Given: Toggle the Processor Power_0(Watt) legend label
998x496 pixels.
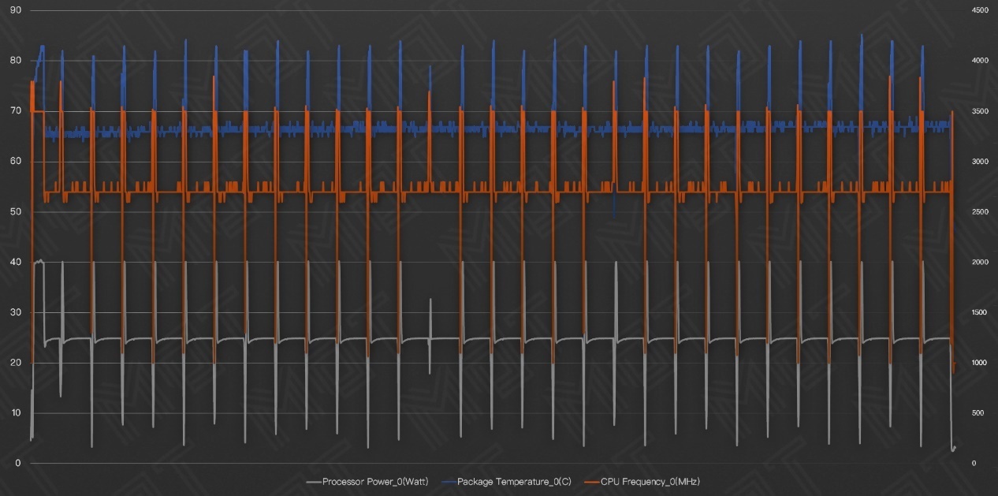Looking at the screenshot, I should click(x=375, y=482).
